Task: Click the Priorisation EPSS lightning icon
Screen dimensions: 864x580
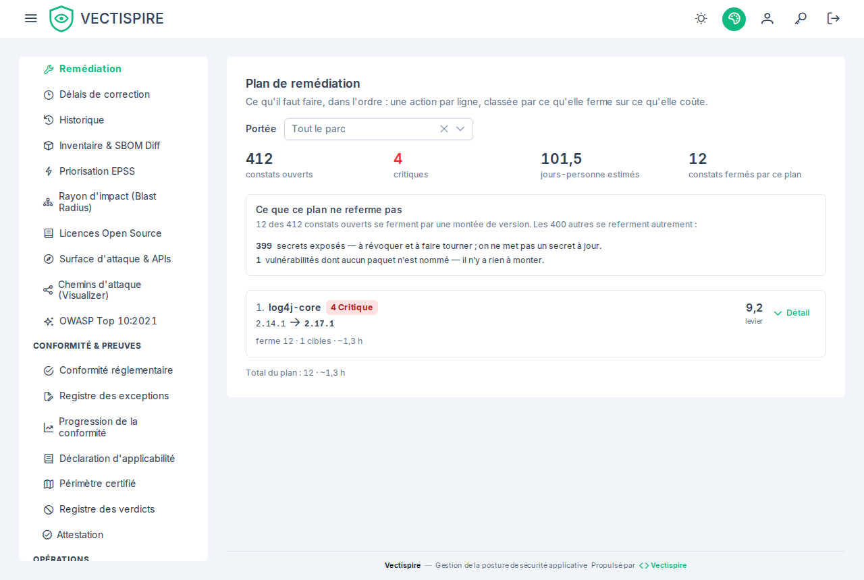Action: [49, 171]
